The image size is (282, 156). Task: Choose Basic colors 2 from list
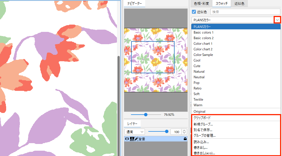pyautogui.click(x=236, y=38)
